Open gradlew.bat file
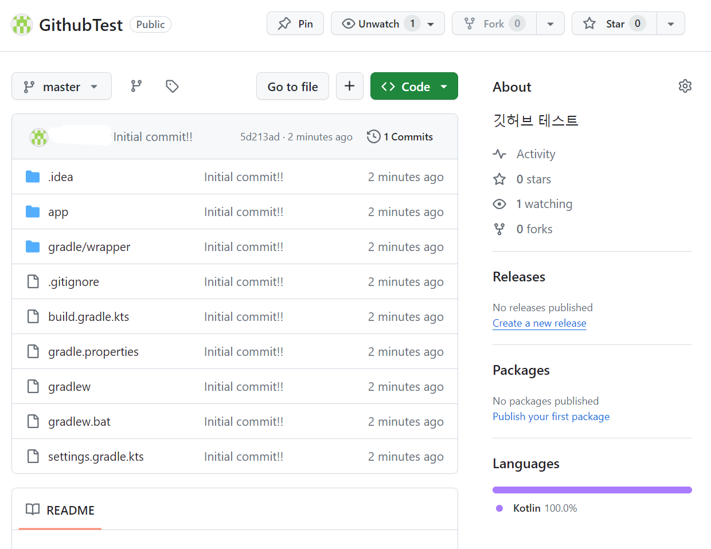 click(79, 422)
